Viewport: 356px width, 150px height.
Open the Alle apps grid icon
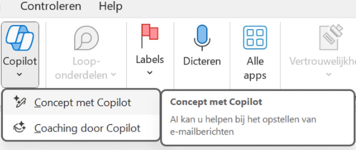pyautogui.click(x=255, y=38)
